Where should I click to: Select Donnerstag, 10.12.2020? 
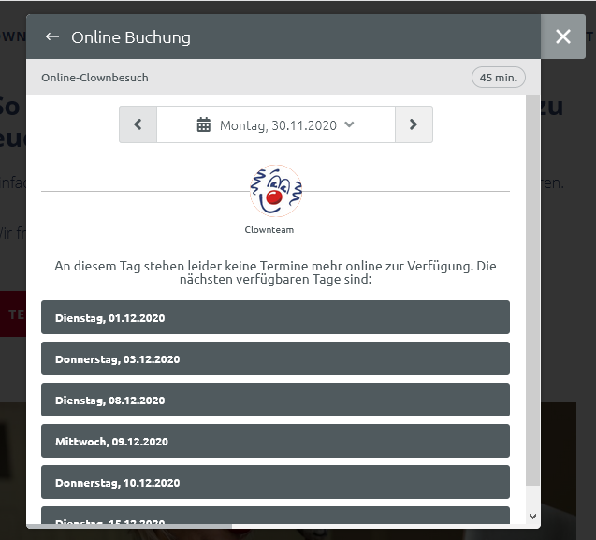[275, 482]
